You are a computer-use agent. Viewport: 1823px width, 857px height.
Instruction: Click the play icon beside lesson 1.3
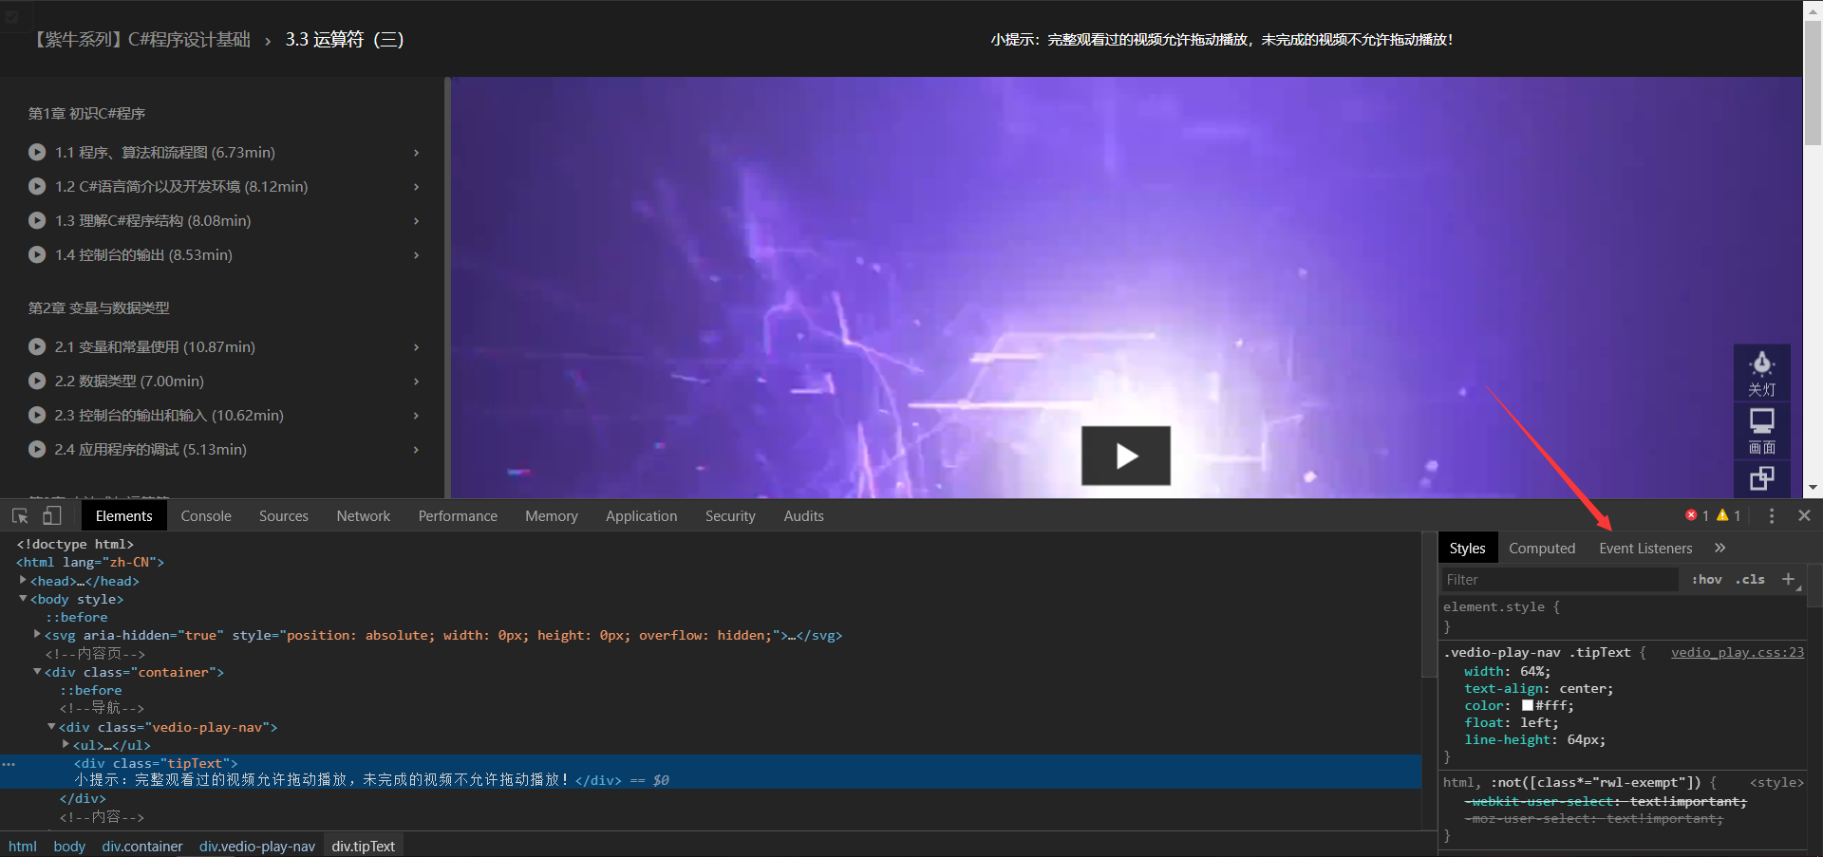37,220
